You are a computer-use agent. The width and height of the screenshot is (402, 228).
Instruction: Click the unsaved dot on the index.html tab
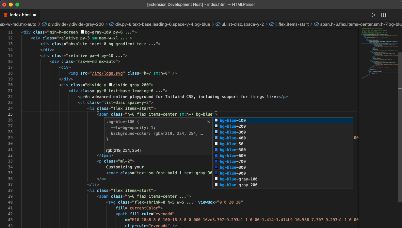coord(34,15)
